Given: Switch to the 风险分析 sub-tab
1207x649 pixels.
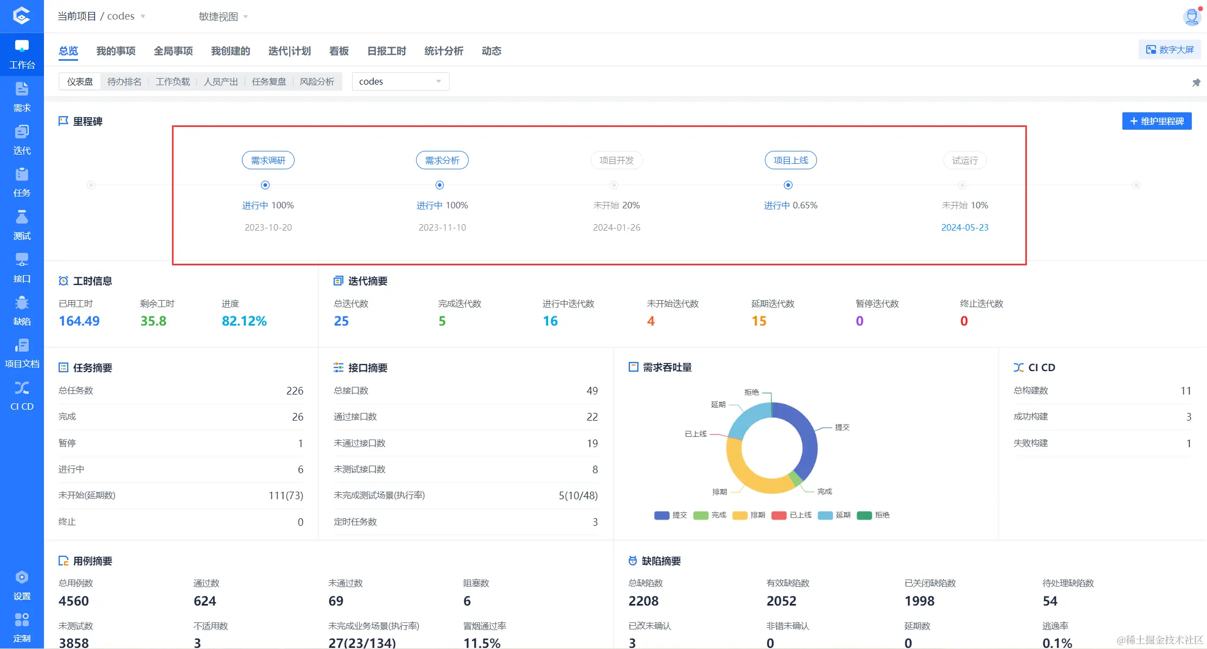Looking at the screenshot, I should point(317,81).
